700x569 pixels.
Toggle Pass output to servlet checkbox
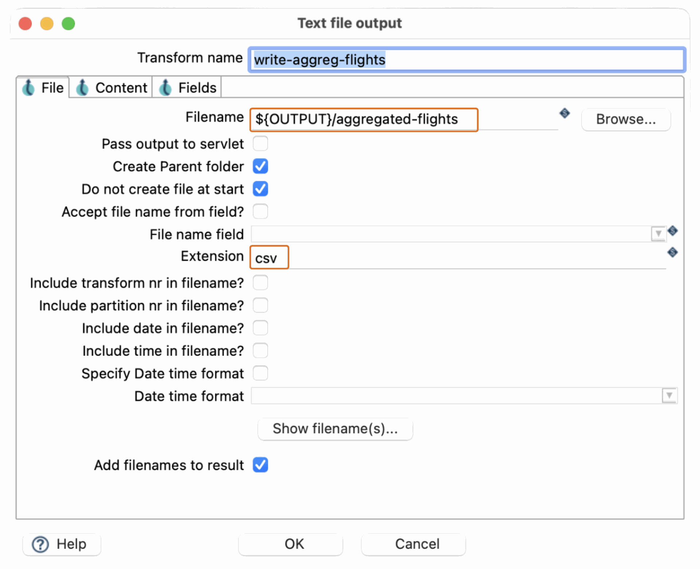(260, 144)
